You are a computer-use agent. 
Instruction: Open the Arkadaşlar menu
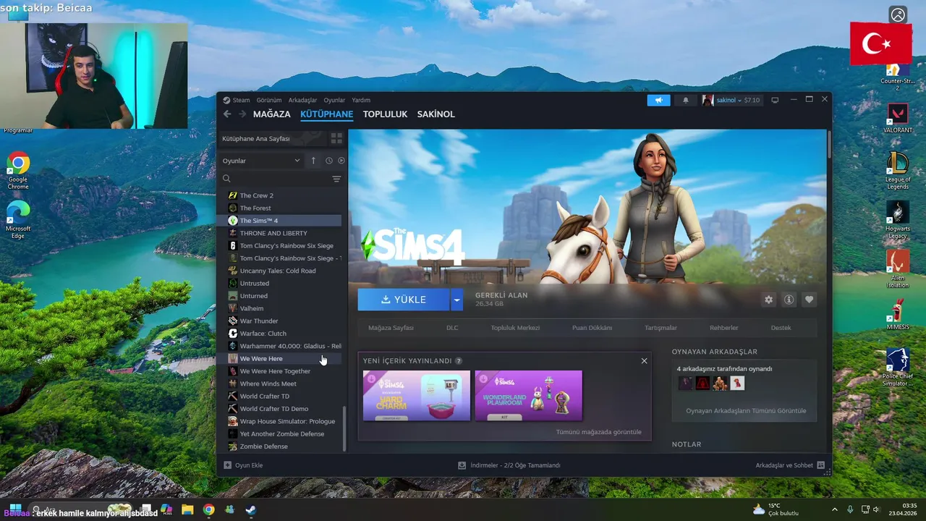[x=302, y=101]
